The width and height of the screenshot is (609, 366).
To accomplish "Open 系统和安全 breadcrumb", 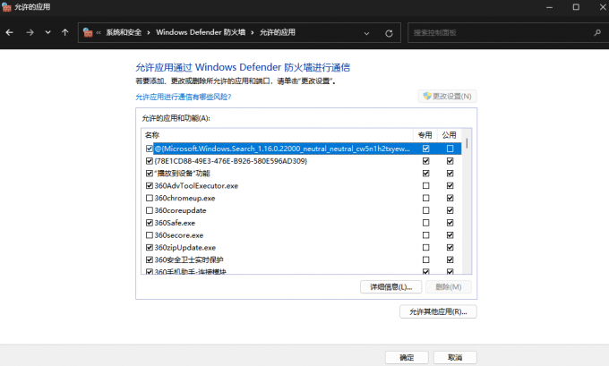I will tap(124, 32).
